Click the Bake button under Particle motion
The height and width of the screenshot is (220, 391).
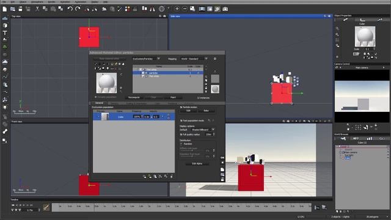[206, 111]
